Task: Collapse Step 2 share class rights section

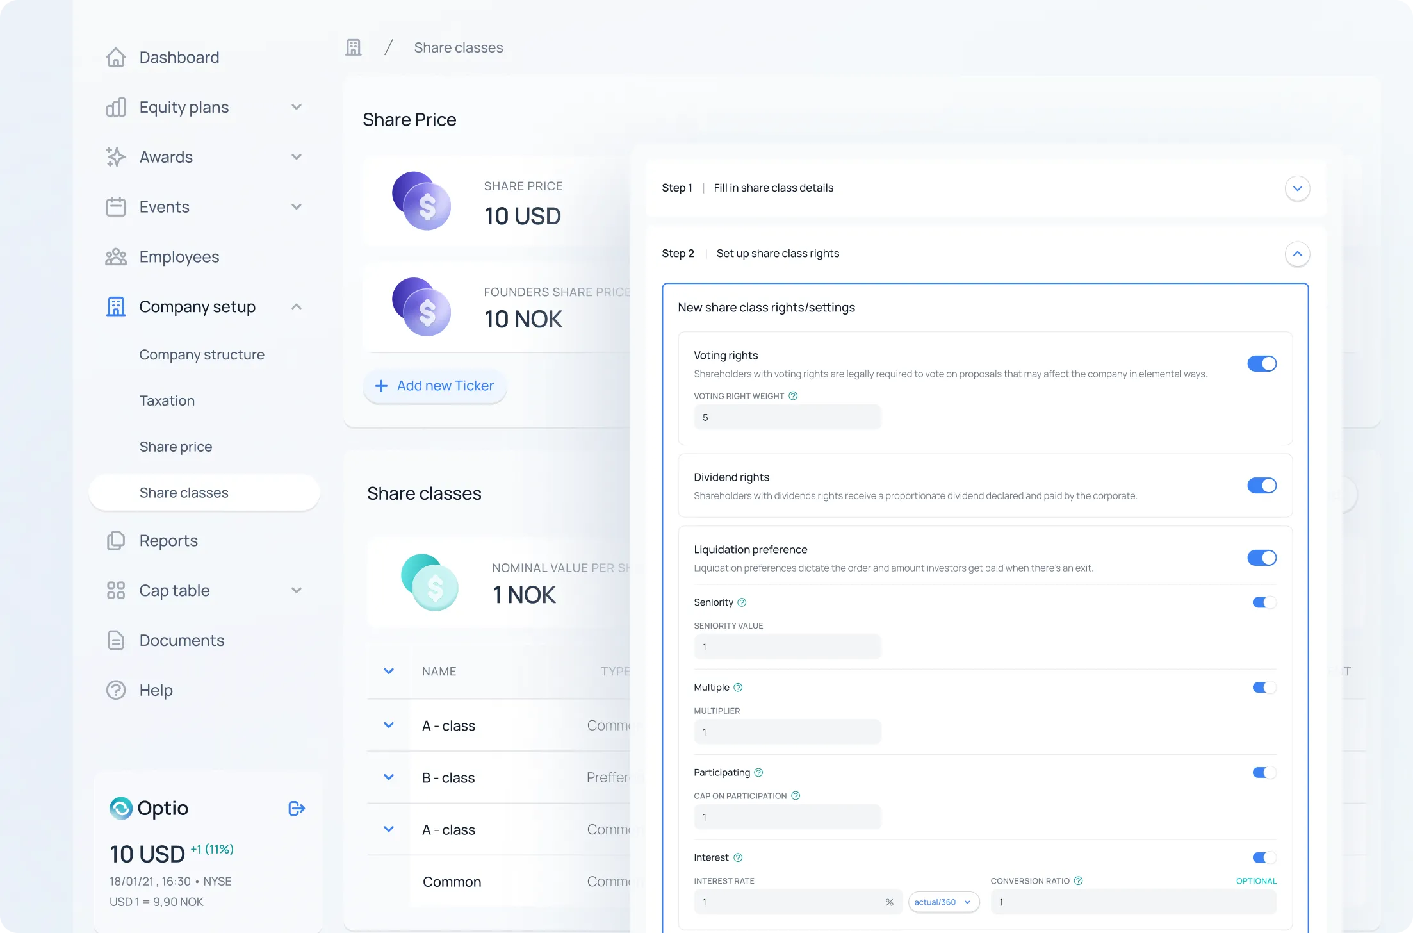Action: 1298,254
